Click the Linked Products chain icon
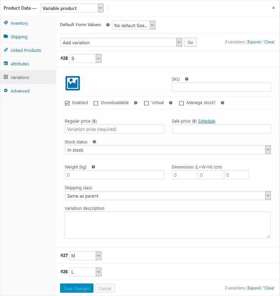 pos(6,50)
